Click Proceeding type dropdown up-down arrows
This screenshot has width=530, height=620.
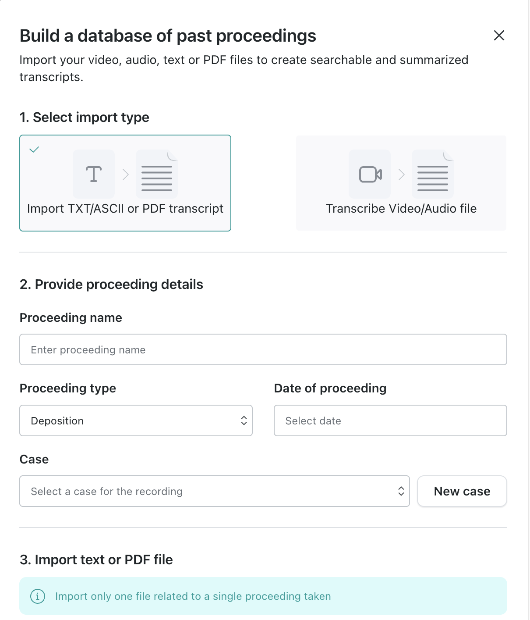point(244,420)
